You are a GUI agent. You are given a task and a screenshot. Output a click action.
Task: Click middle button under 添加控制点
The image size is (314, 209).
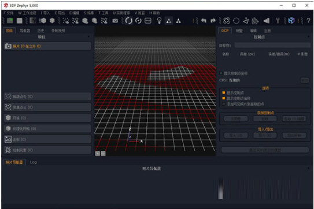[x=265, y=118]
